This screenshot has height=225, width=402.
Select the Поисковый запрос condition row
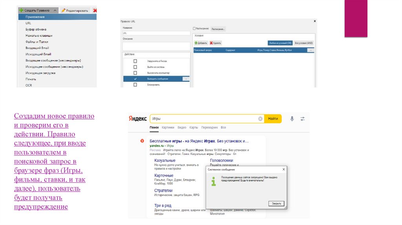click(254, 50)
